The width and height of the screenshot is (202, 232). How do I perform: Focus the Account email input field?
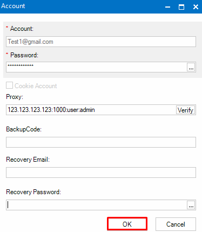pos(101,42)
